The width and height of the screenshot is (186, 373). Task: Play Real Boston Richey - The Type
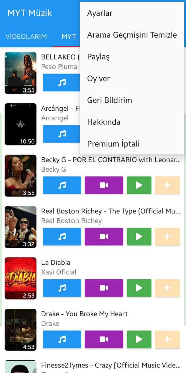click(139, 236)
